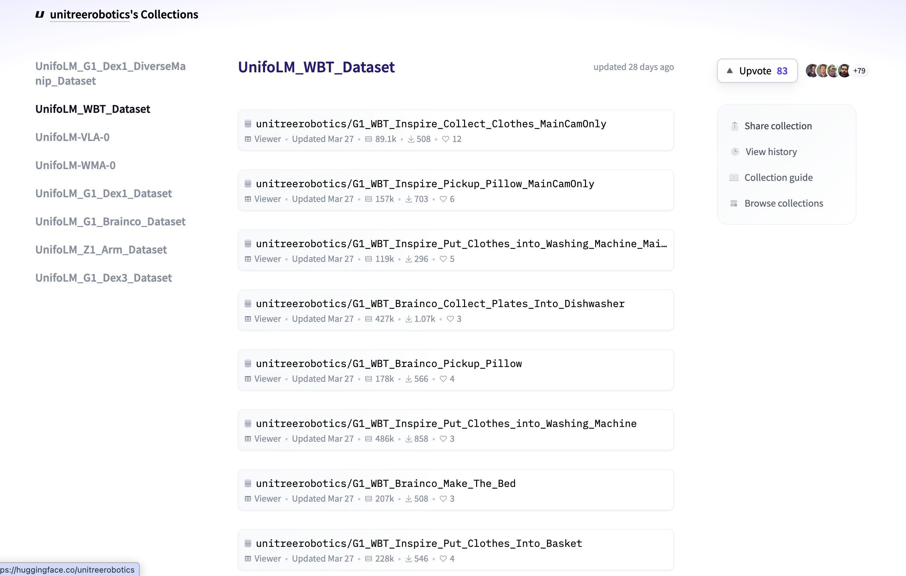Click the Share collection arrow icon
Viewport: 906px width, 576px height.
point(734,126)
